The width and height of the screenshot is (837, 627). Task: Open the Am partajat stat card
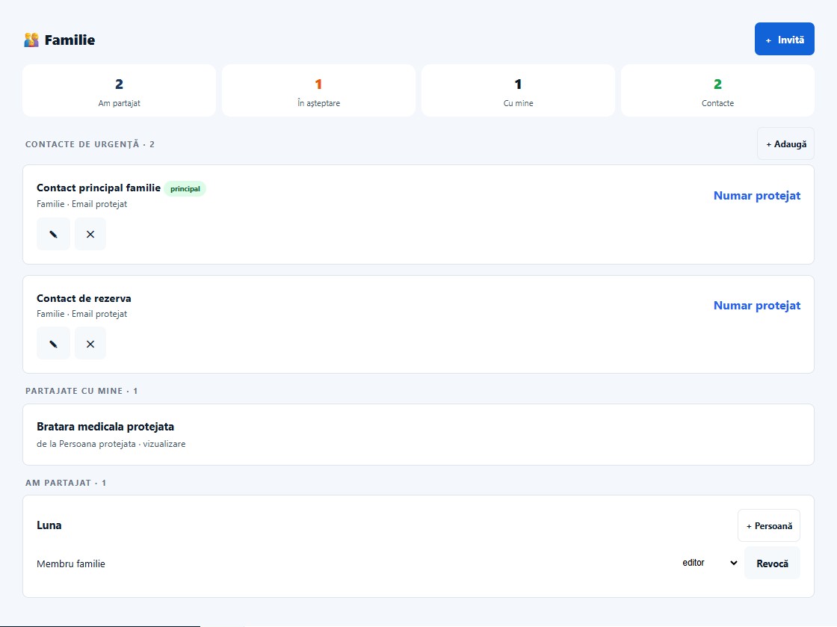(x=119, y=90)
